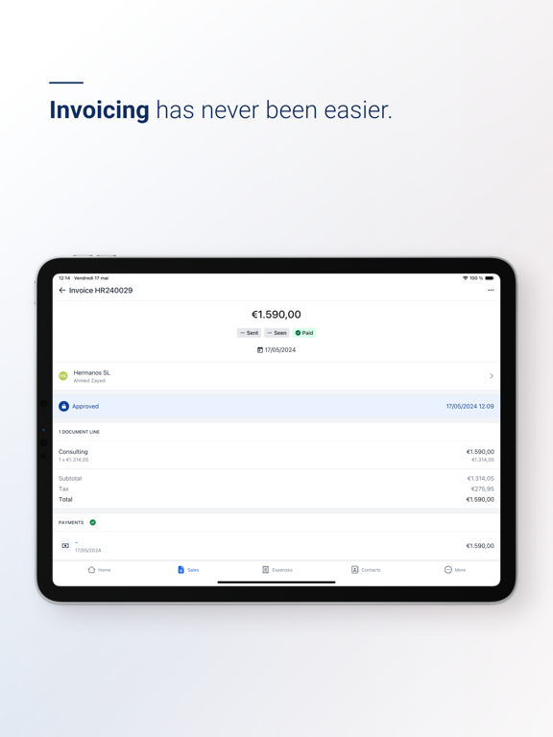Tap the Subtotal value €1.314,05
The width and height of the screenshot is (553, 737).
[x=480, y=479]
